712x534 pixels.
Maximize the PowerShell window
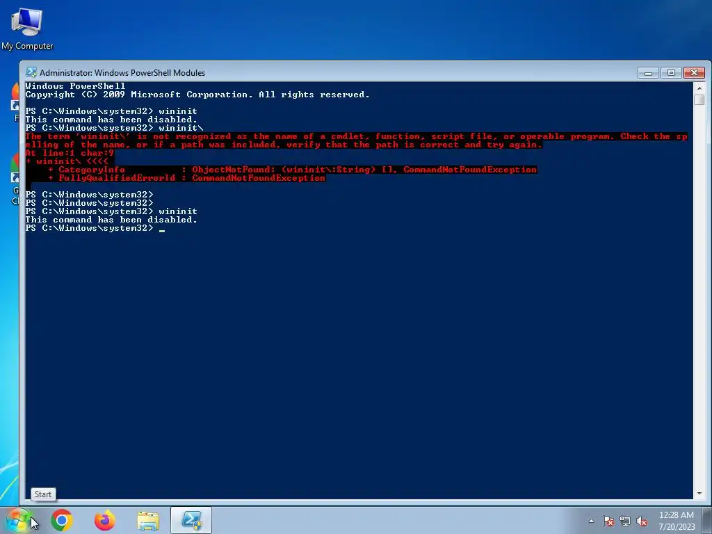[671, 72]
